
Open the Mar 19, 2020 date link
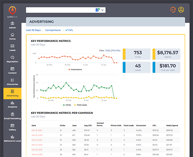pos(37,130)
